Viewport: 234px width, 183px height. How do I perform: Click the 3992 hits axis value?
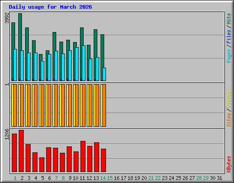point(7,18)
